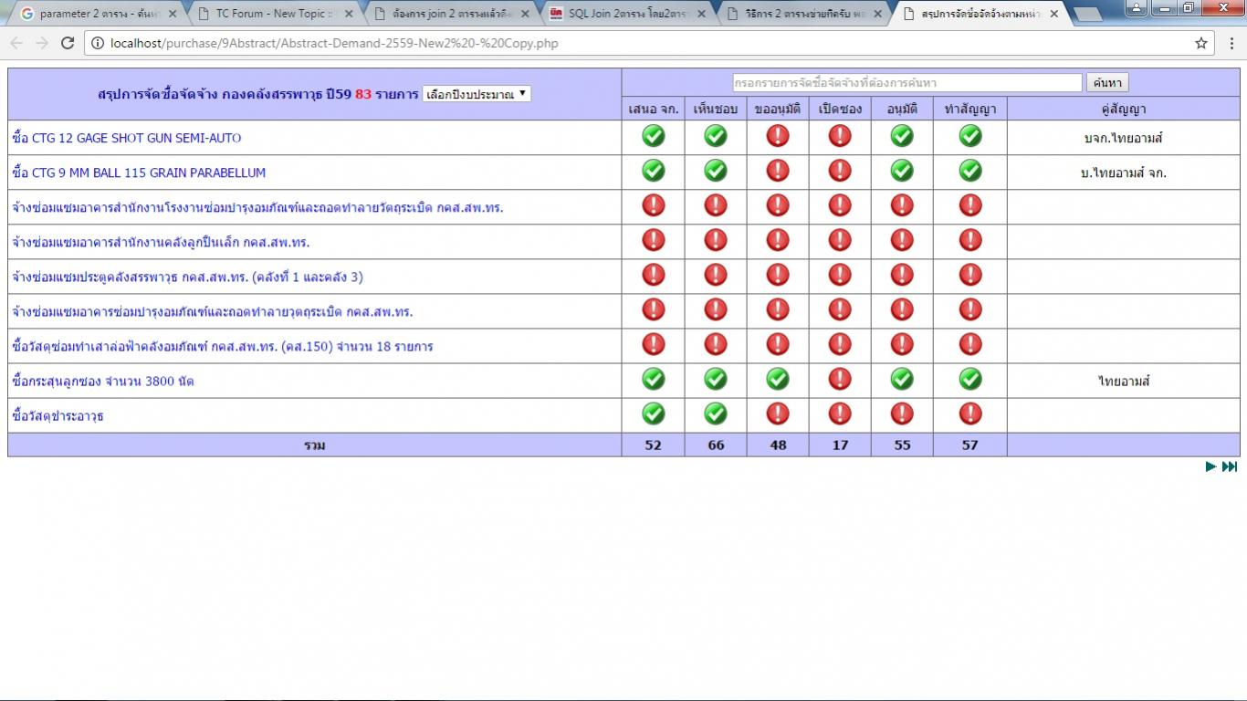Open ซื้อ CTG 9 MM BALL 115 GRAIN PARABELLUM link

click(x=139, y=173)
